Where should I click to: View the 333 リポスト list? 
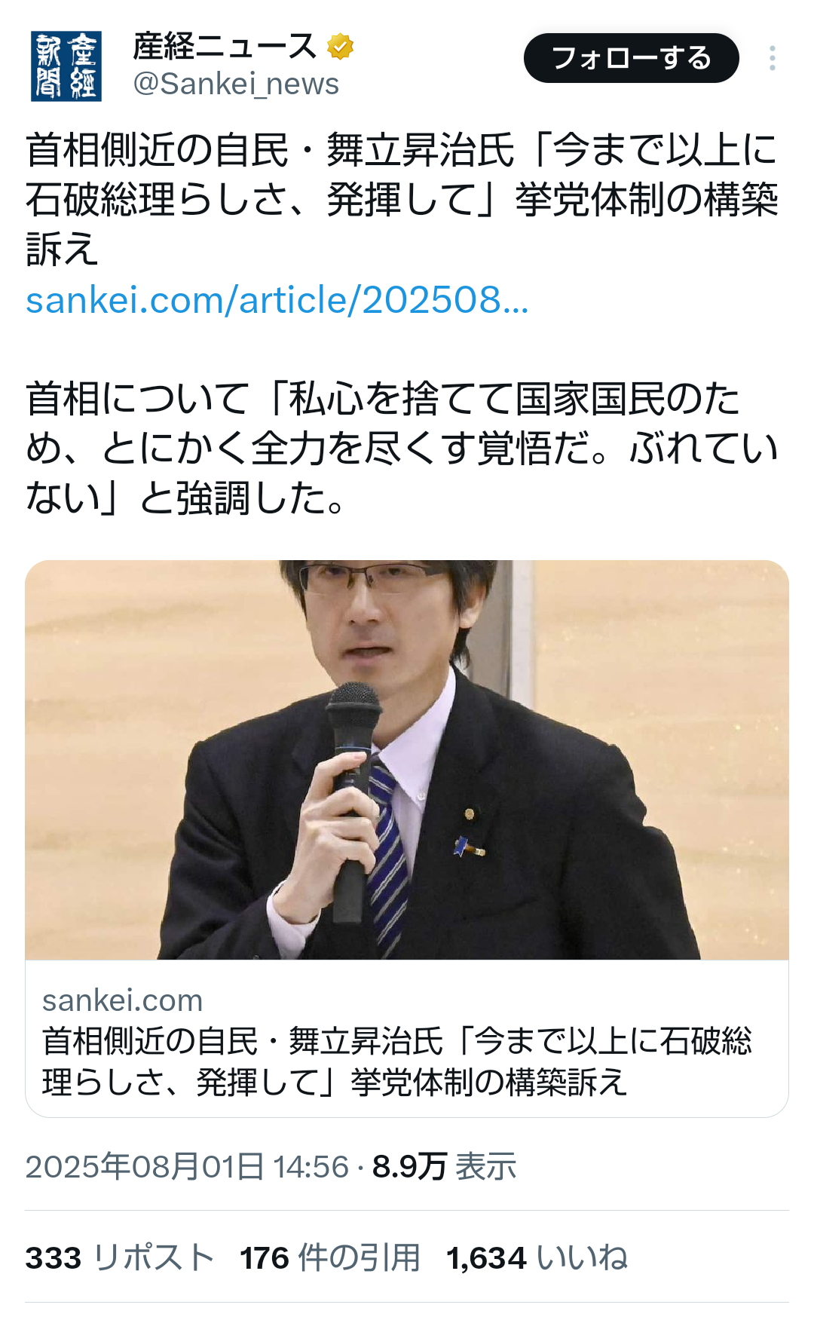120,1257
